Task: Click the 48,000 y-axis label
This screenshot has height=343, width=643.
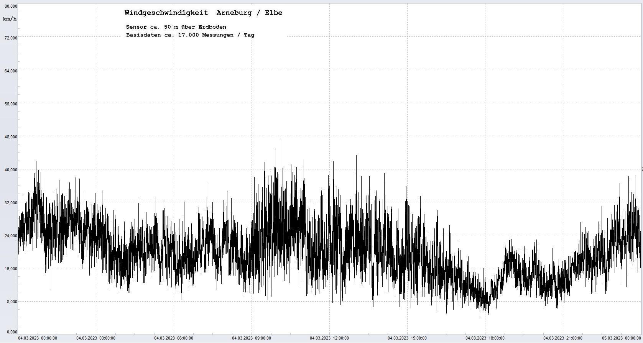Action: click(x=10, y=137)
